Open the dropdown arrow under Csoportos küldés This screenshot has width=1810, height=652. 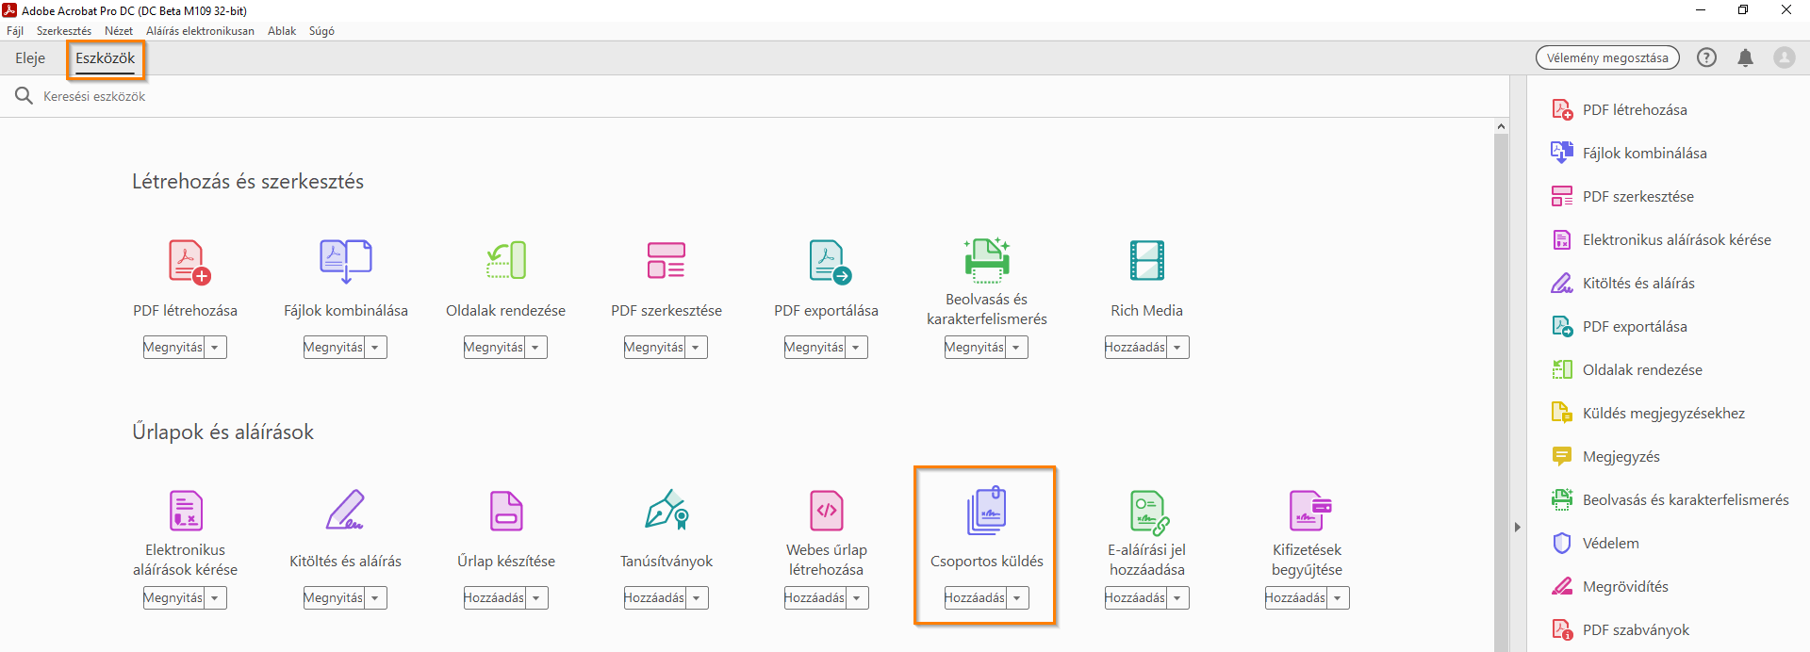tap(1017, 598)
